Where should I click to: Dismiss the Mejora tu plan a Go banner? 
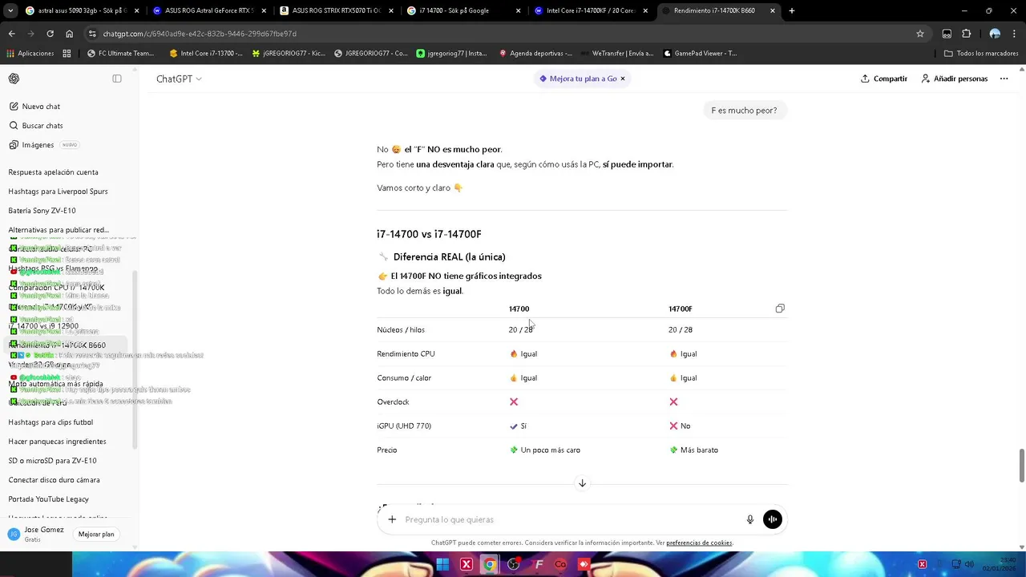tap(623, 79)
